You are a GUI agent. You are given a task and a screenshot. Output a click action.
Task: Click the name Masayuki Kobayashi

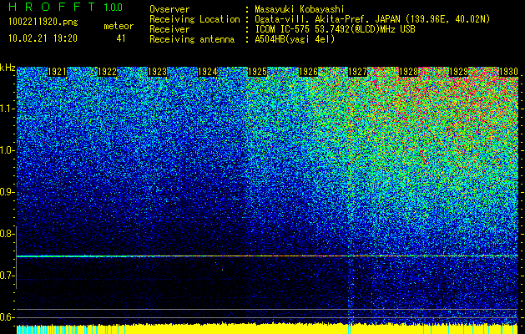300,9
